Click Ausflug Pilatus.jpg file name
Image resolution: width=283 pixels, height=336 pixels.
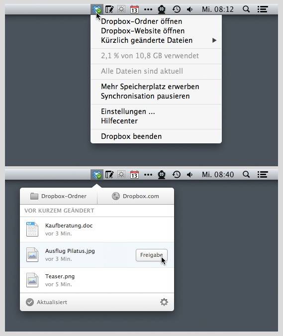70,251
